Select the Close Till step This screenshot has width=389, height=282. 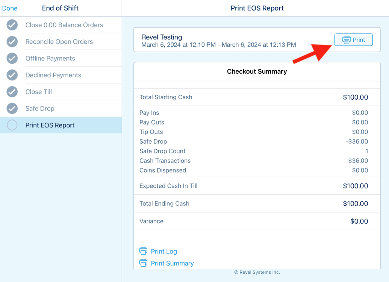pyautogui.click(x=39, y=92)
